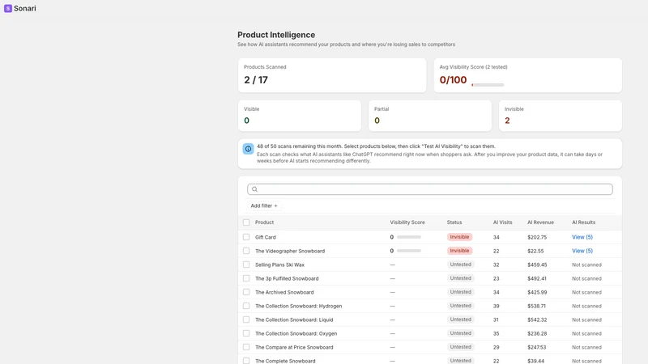Viewport: 648px width, 364px height.
Task: Tick The Collection Snowboard: Liquid checkbox
Action: (x=246, y=320)
